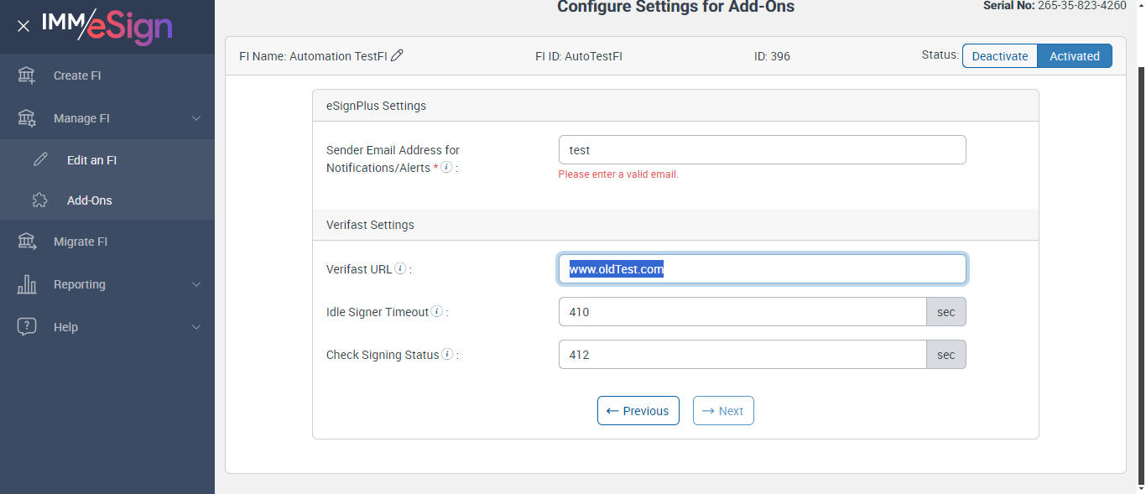Image resolution: width=1146 pixels, height=494 pixels.
Task: Click the Previous button
Action: (x=638, y=411)
